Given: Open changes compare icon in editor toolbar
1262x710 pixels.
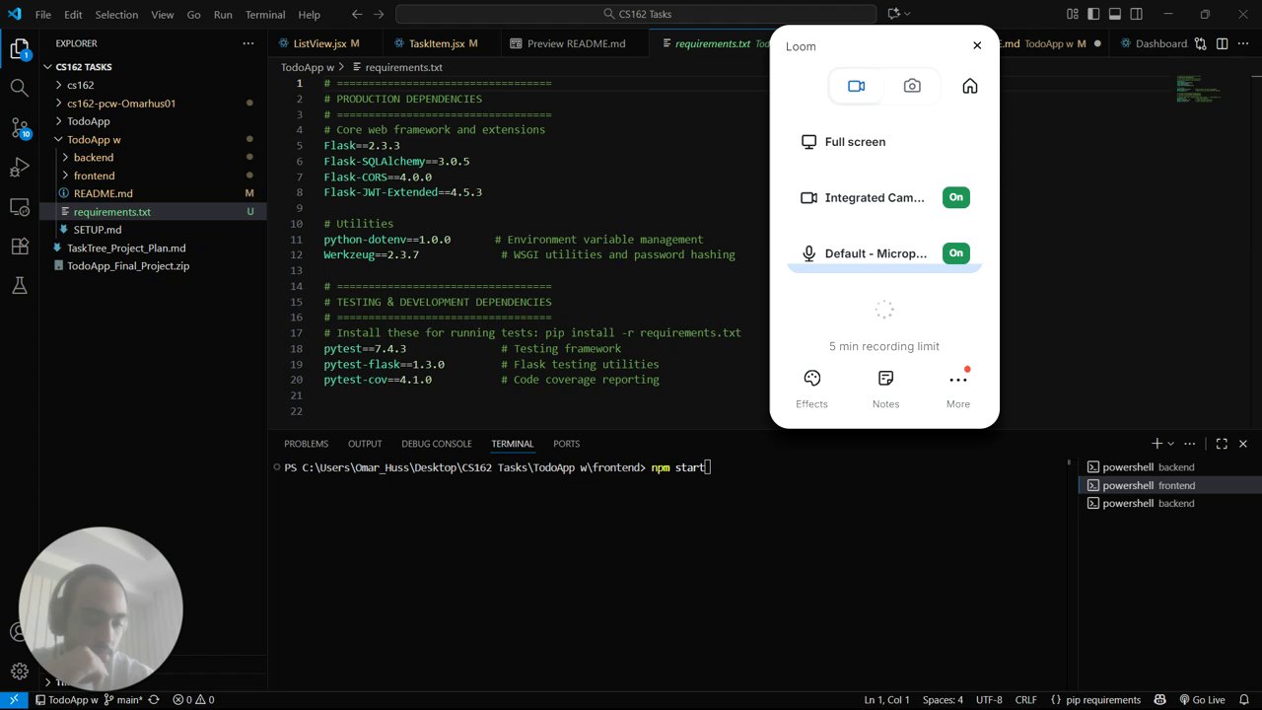Looking at the screenshot, I should click(1201, 43).
